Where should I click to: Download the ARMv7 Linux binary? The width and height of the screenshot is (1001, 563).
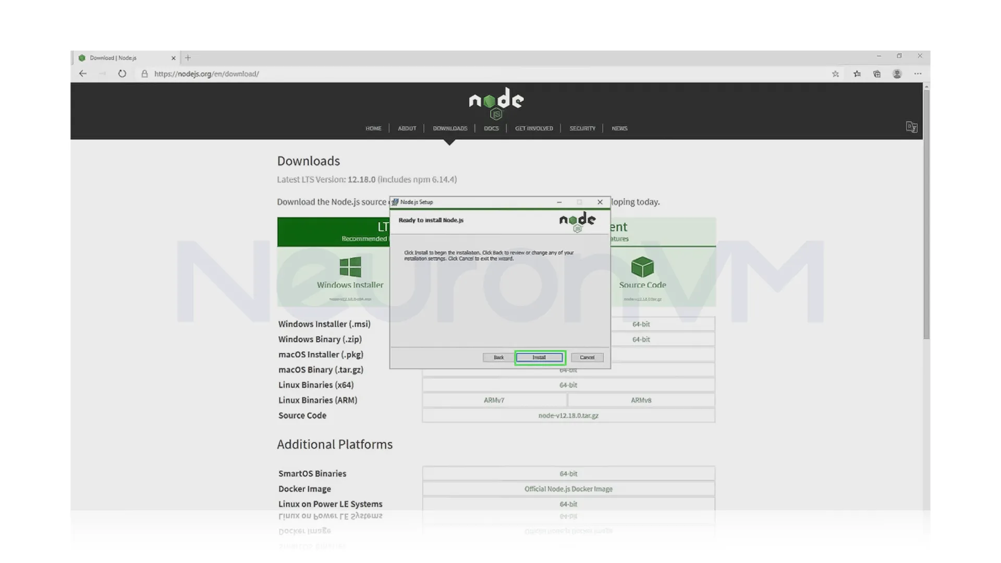click(x=494, y=400)
